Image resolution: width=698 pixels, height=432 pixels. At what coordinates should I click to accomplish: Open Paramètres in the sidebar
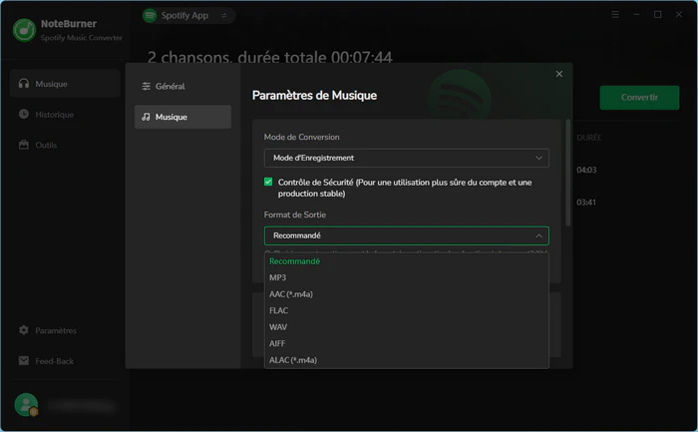[65, 330]
